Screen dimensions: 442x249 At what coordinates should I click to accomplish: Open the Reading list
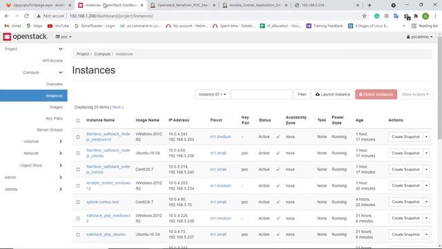coord(425,26)
